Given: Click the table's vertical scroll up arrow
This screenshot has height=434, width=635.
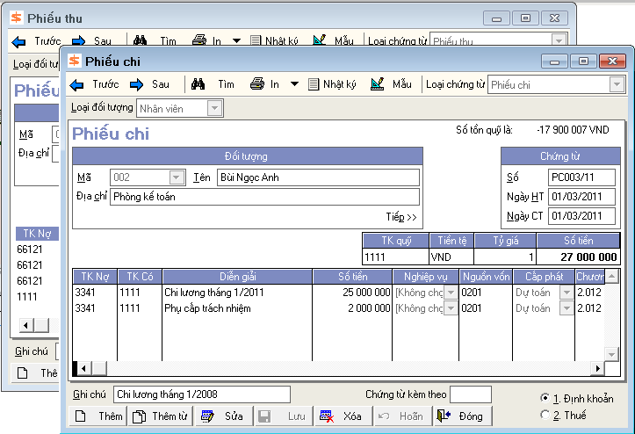Looking at the screenshot, I should click(x=611, y=277).
